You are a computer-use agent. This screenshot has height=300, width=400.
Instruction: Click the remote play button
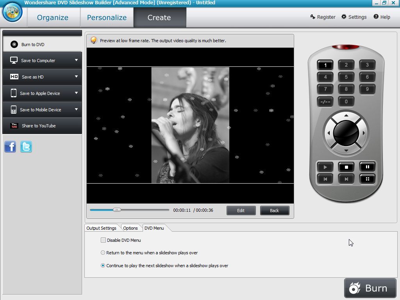click(x=325, y=167)
